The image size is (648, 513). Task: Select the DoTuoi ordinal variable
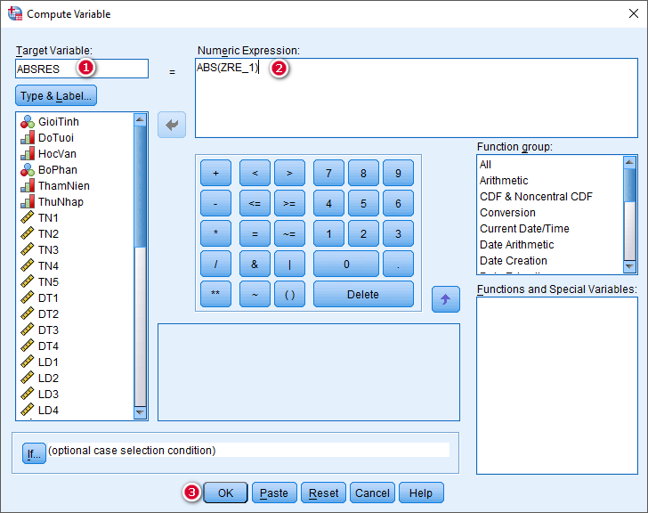click(55, 138)
